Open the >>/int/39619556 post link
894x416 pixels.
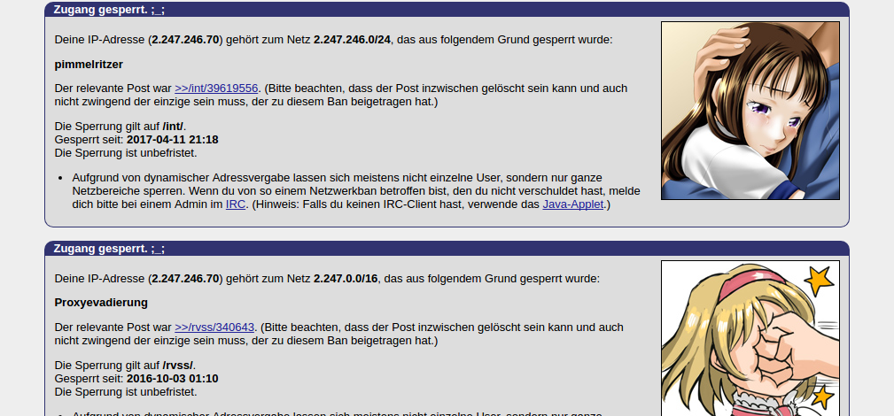[217, 89]
